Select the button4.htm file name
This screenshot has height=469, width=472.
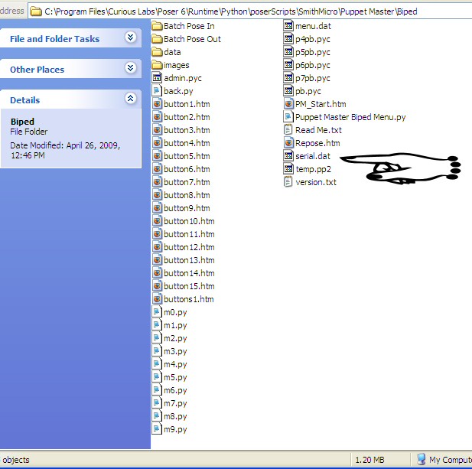[187, 143]
